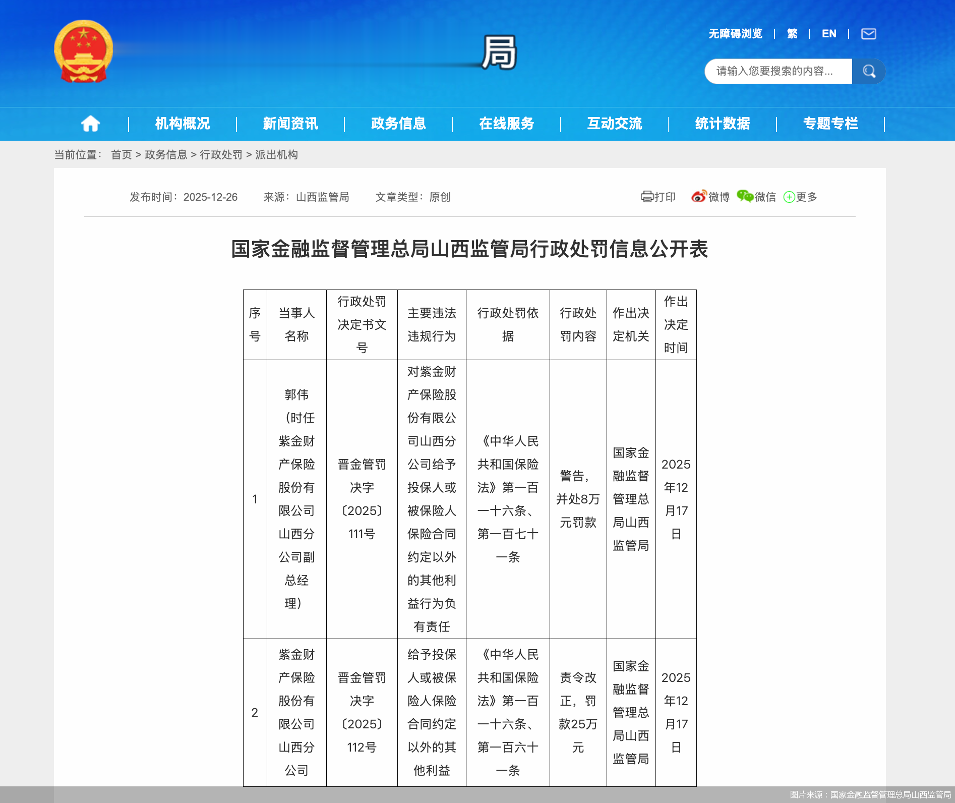Click the 当前位置 breadcrumb label

[78, 155]
